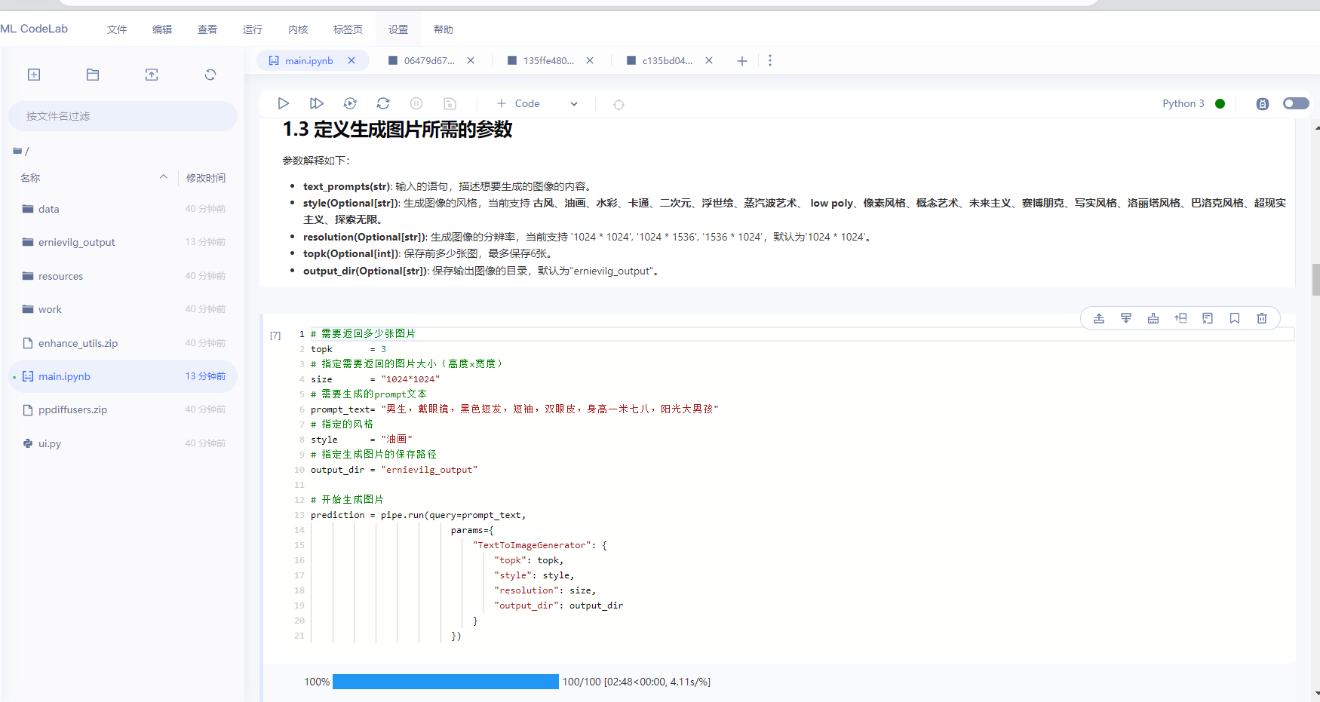
Task: Close the main.ipynb tab
Action: pyautogui.click(x=351, y=60)
